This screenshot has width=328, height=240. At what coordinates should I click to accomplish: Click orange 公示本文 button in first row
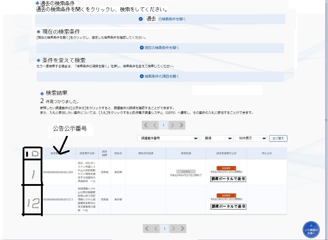pyautogui.click(x=226, y=168)
